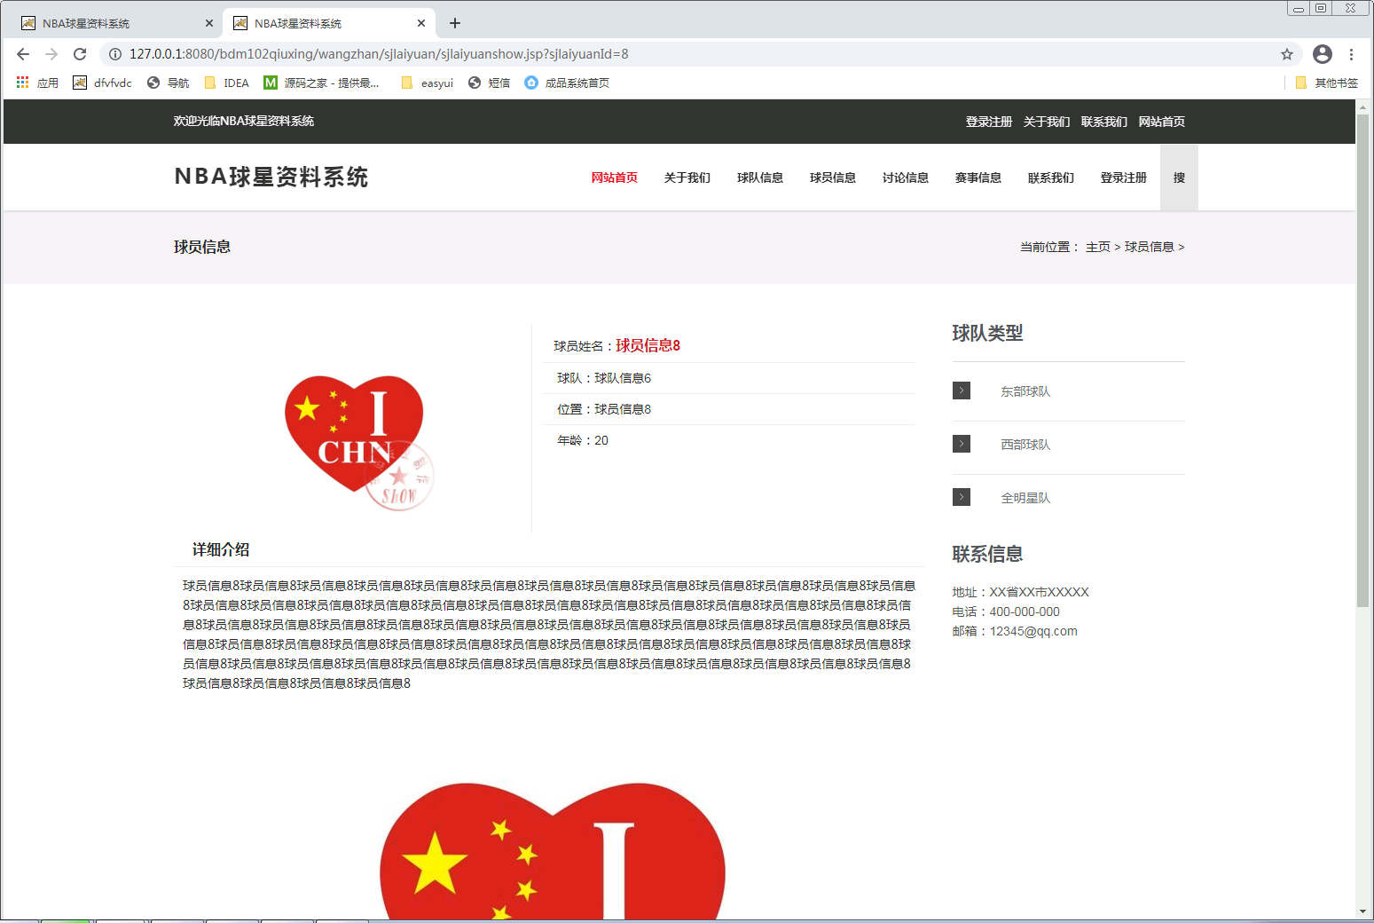Open 登录注册 in the main navigation
This screenshot has width=1374, height=923.
click(x=1124, y=177)
